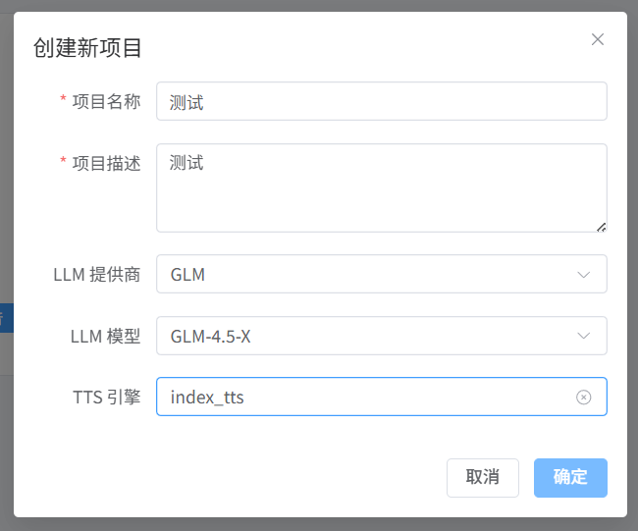Click the 项目名称 field label
This screenshot has width=638, height=531.
click(x=106, y=102)
